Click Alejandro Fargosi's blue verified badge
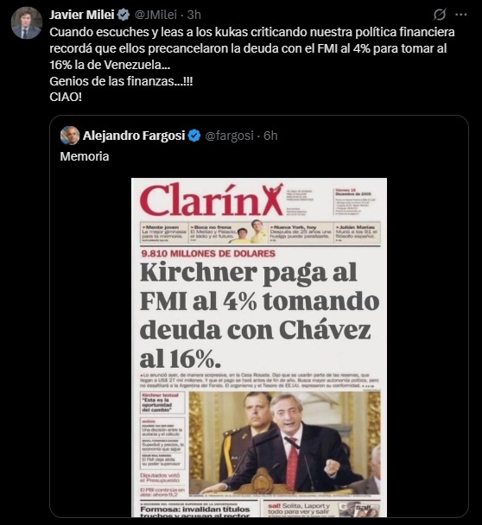Viewport: 482px width, 525px height. point(194,136)
